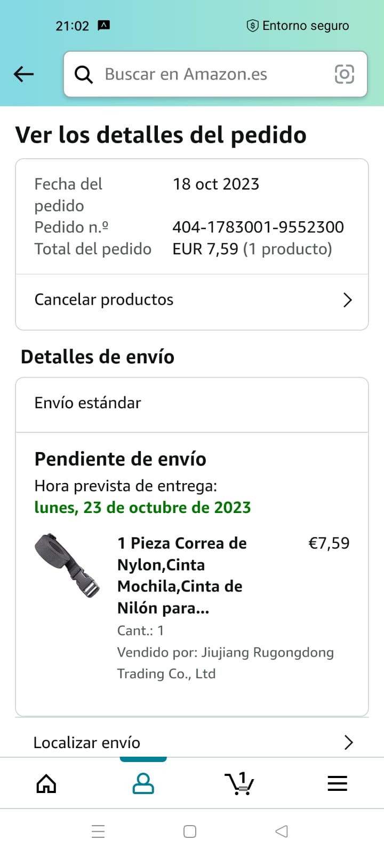Tap the Envío estándar row
Image resolution: width=384 pixels, height=855 pixels.
tap(192, 403)
